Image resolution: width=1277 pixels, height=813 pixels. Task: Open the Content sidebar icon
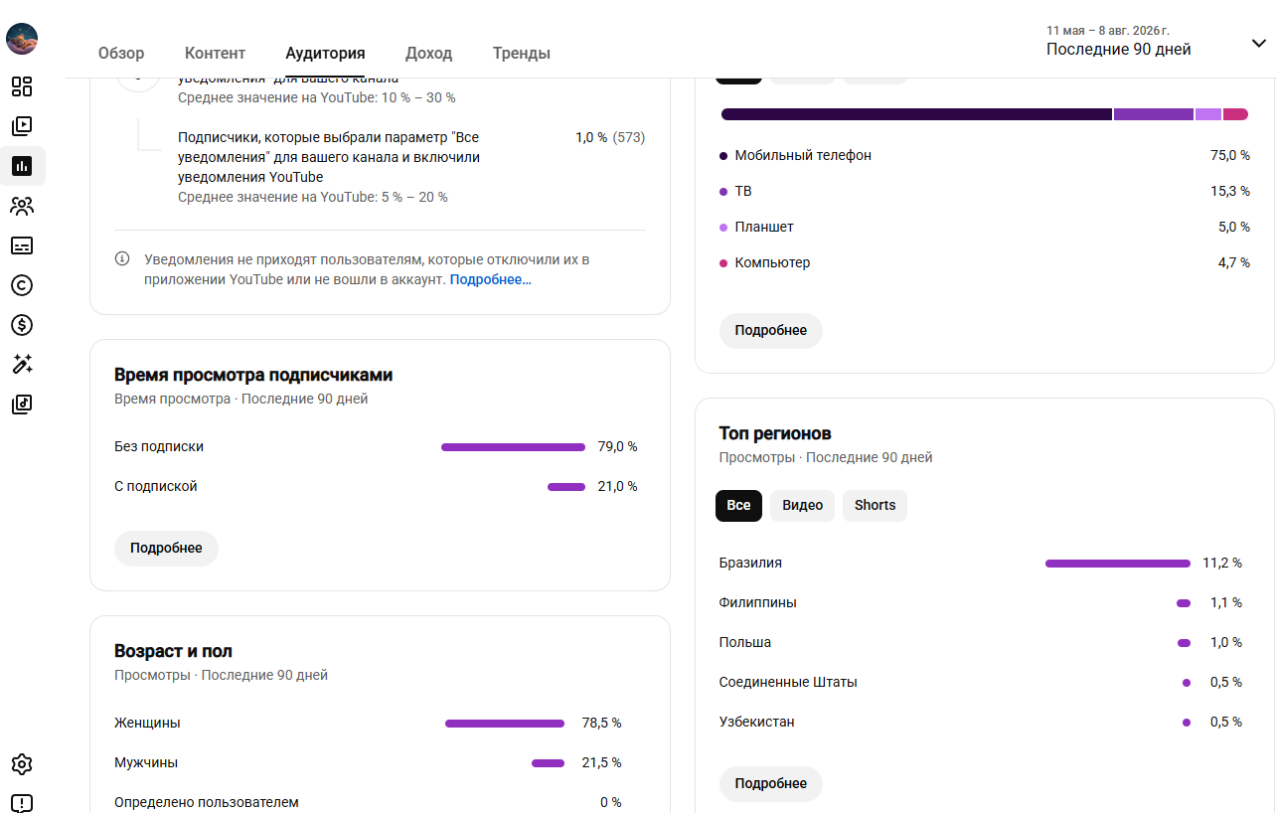22,126
